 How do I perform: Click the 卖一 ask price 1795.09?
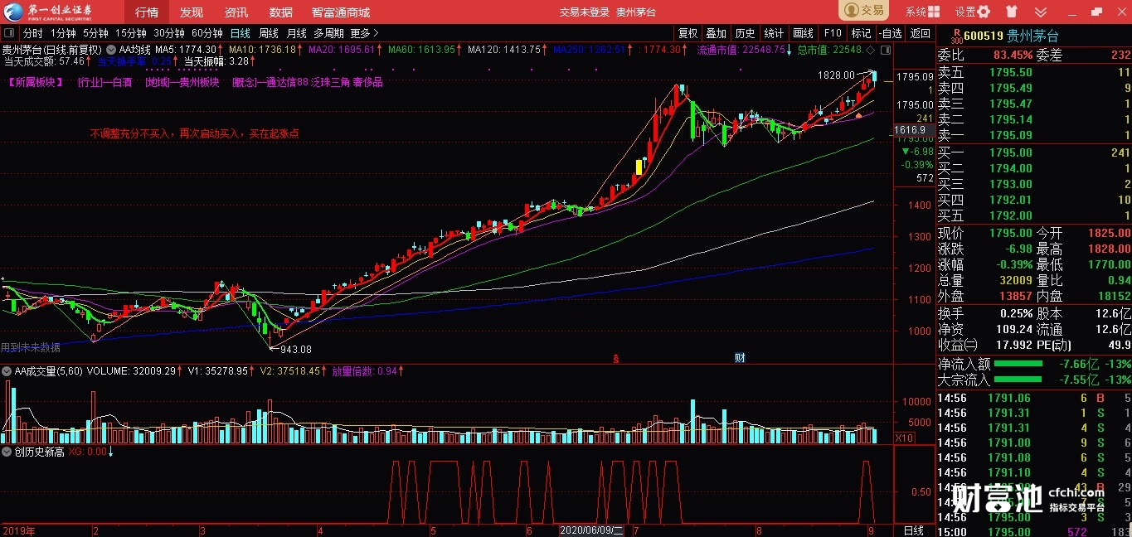[1011, 135]
